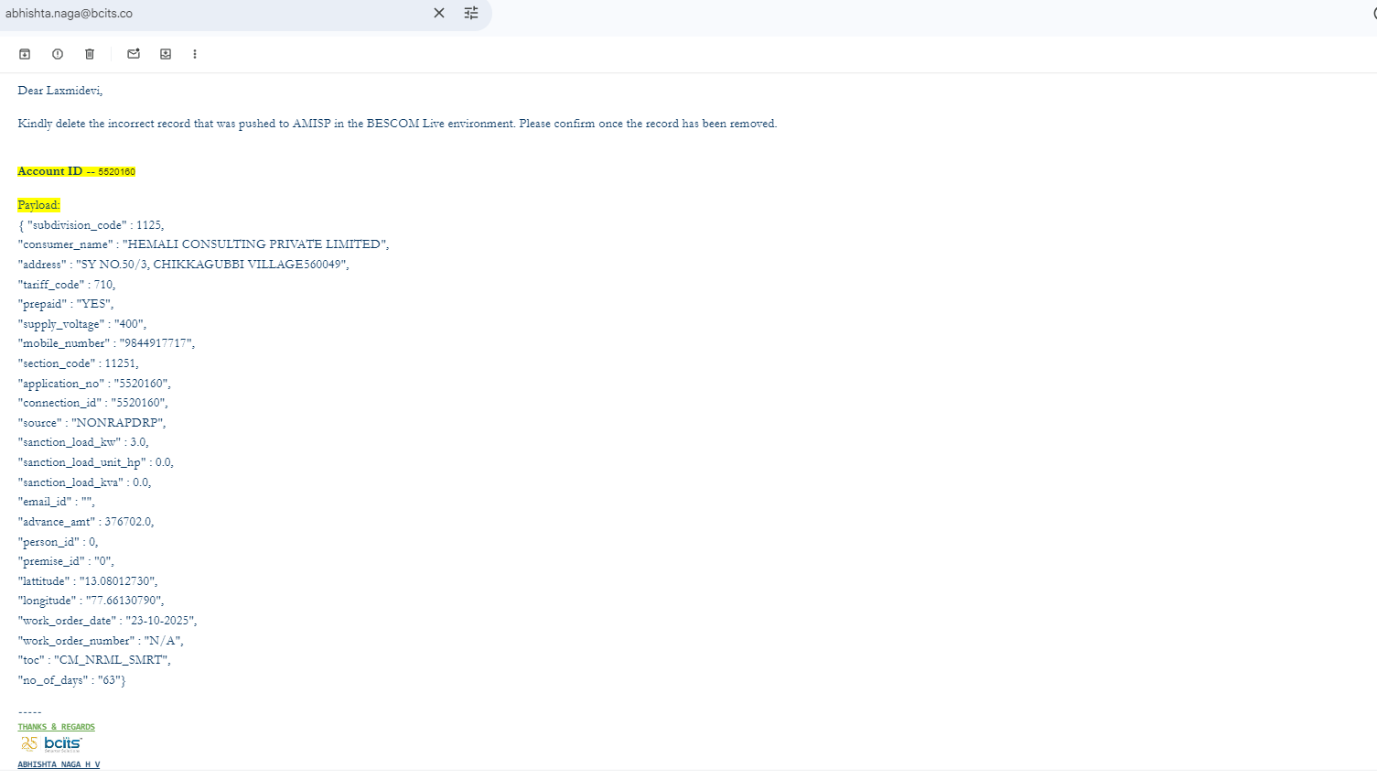Click the "premise_id" : "0" line

pyautogui.click(x=66, y=561)
